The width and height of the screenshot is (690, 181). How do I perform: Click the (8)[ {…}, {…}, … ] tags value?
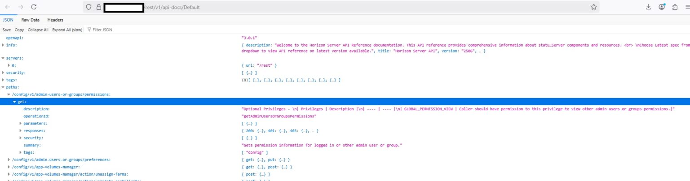(x=291, y=80)
